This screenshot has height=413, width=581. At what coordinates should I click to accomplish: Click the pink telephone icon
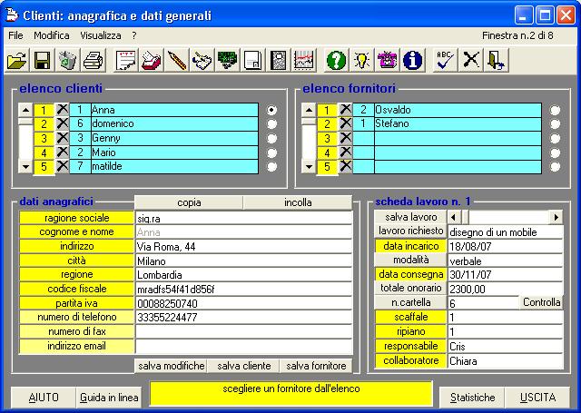click(388, 61)
